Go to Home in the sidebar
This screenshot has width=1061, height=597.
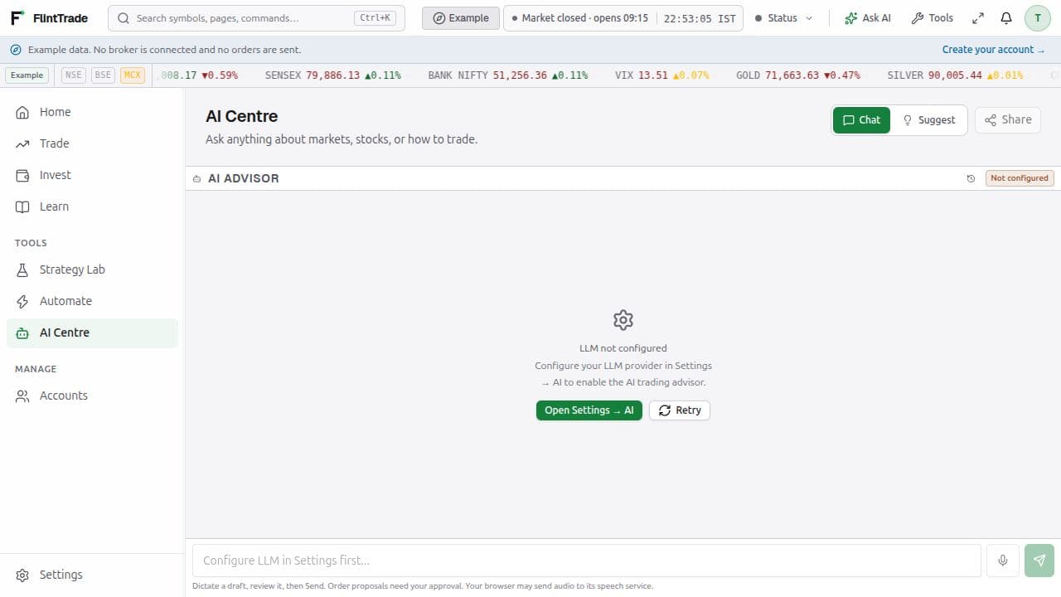pos(92,112)
